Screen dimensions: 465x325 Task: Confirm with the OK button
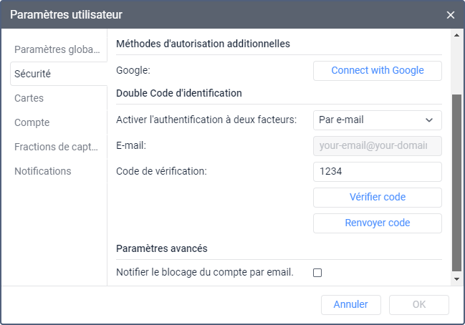coord(419,304)
